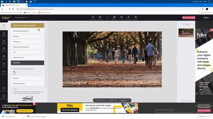Click the Войти sign-in link
This screenshot has height=119, width=213.
206,18
